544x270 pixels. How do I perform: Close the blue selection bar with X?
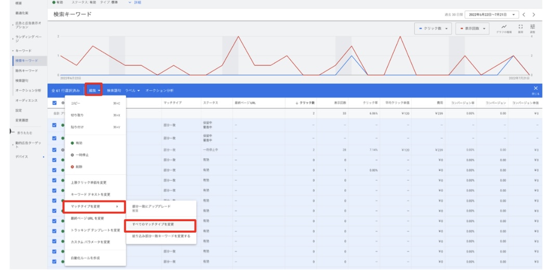tap(536, 88)
